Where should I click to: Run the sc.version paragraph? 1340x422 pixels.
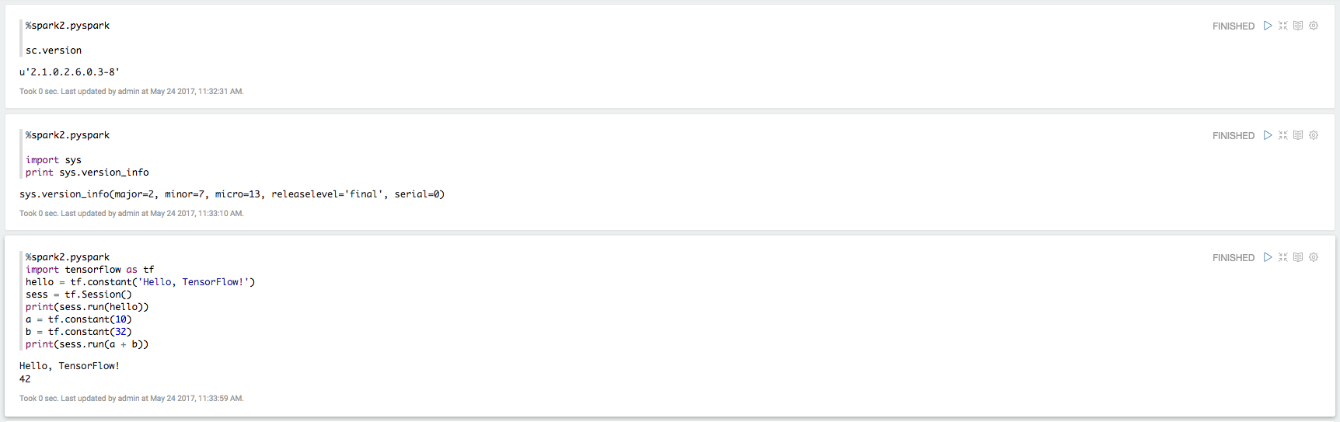pyautogui.click(x=1268, y=26)
